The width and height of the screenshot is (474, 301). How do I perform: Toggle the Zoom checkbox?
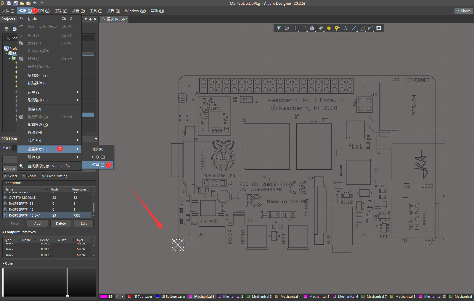24,176
